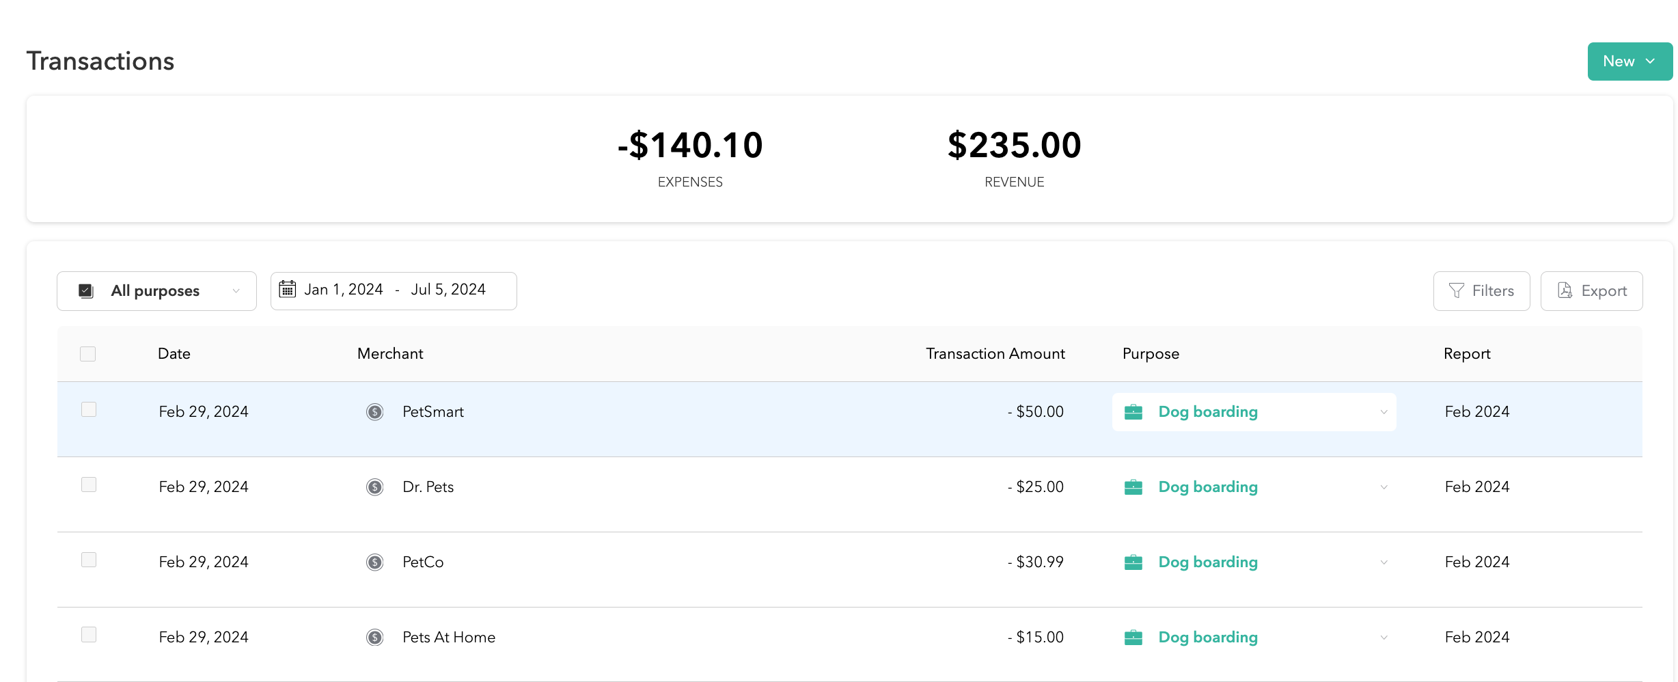Image resolution: width=1678 pixels, height=682 pixels.
Task: Click the coin icon beside PetSmart
Action: click(x=374, y=412)
